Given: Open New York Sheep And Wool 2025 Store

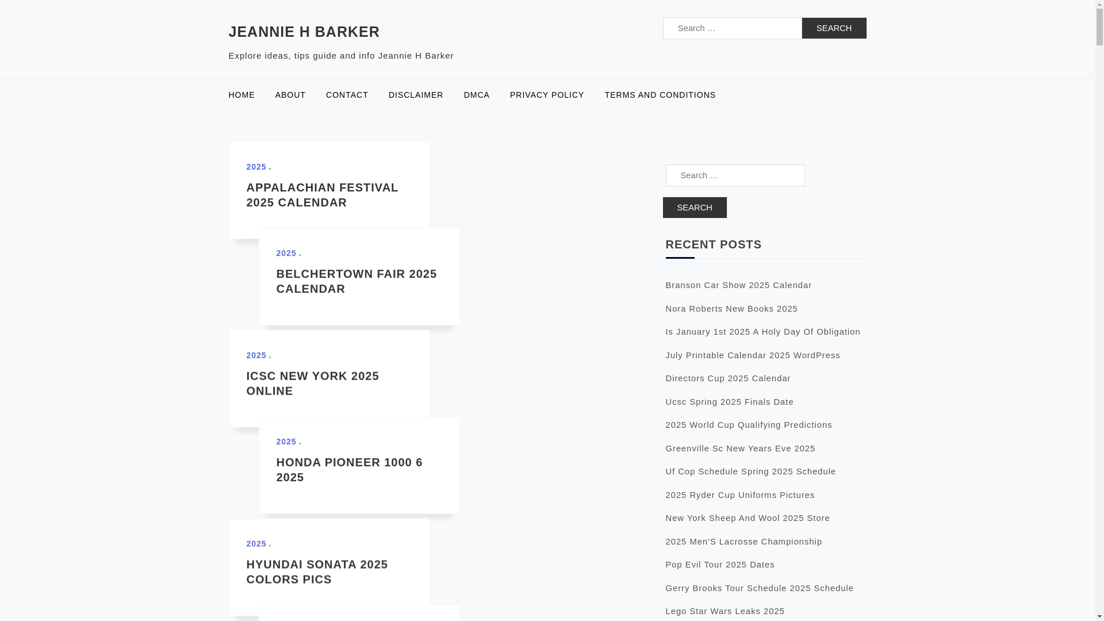Looking at the screenshot, I should pyautogui.click(x=747, y=518).
